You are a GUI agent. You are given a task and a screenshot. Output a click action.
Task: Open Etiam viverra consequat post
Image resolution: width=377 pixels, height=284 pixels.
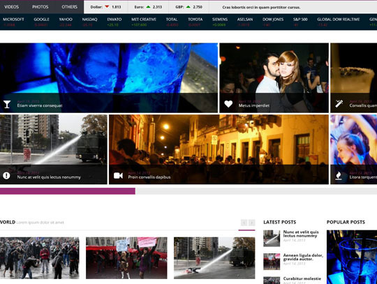click(x=40, y=105)
